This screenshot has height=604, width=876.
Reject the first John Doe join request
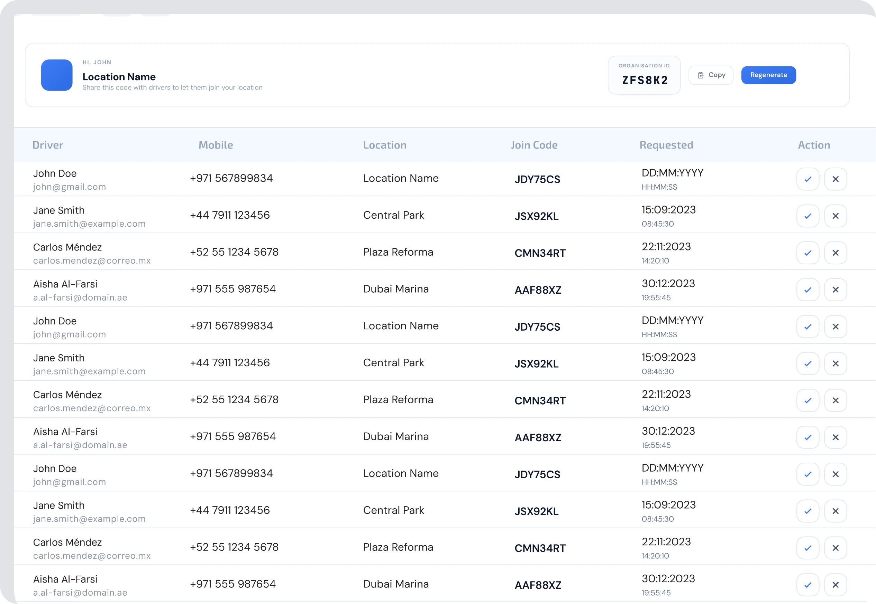(x=836, y=179)
